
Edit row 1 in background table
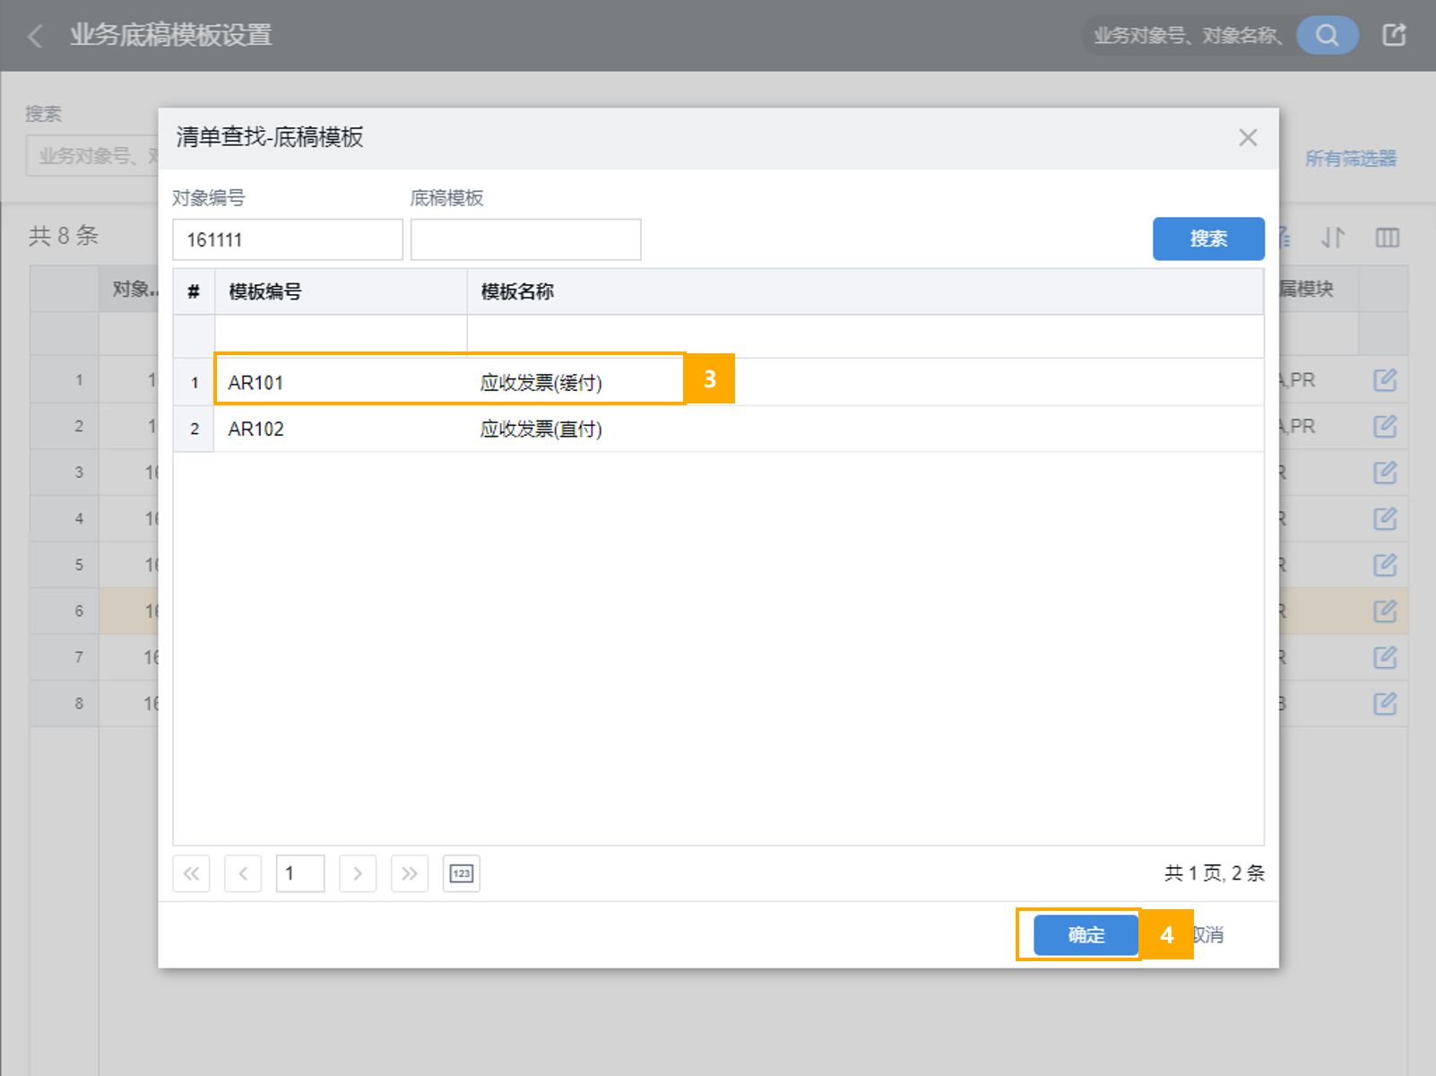(1385, 380)
